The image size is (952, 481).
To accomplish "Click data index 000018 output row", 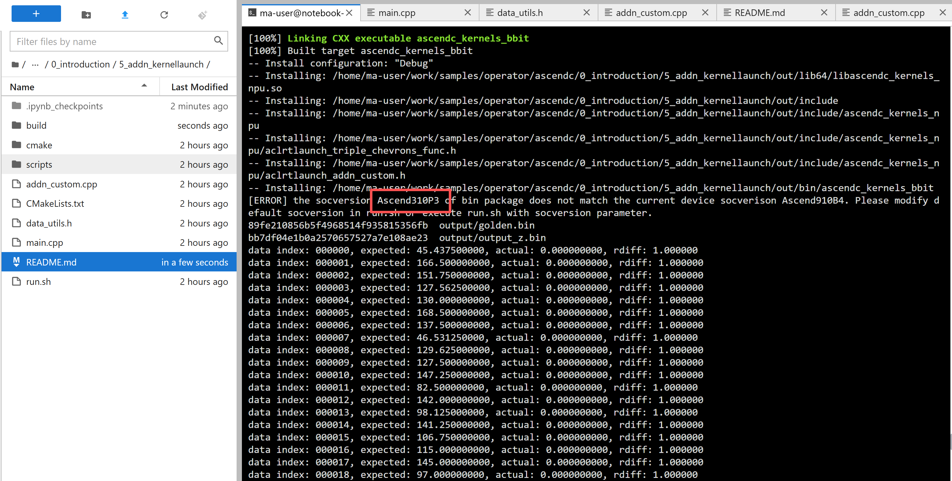I will 473,475.
